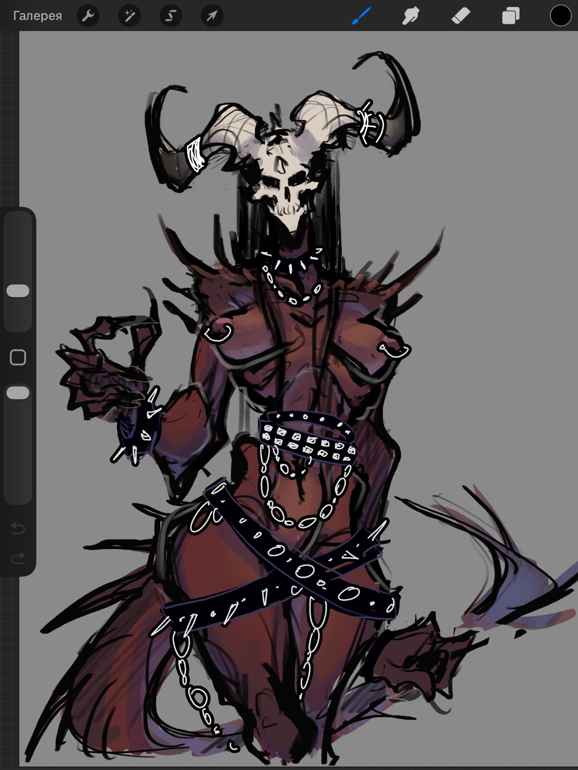Viewport: 578px width, 770px height.
Task: Select the Eraser tool
Action: [x=461, y=16]
